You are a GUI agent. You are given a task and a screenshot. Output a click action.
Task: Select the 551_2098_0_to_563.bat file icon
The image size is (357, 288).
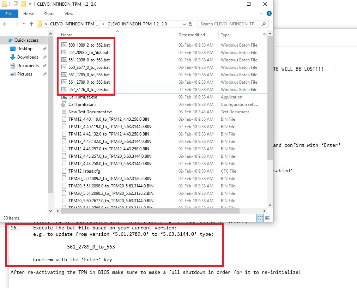pos(64,60)
